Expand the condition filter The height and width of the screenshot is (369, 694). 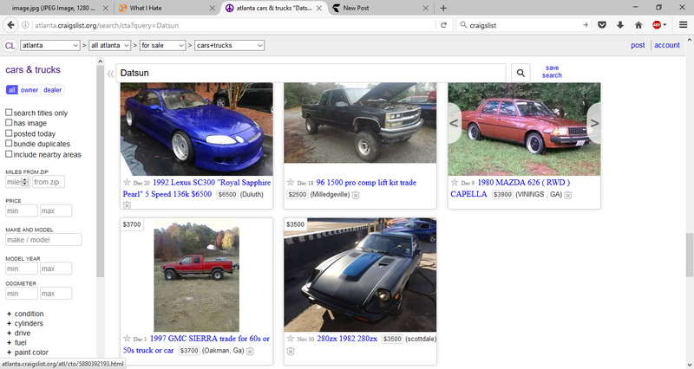coord(25,314)
